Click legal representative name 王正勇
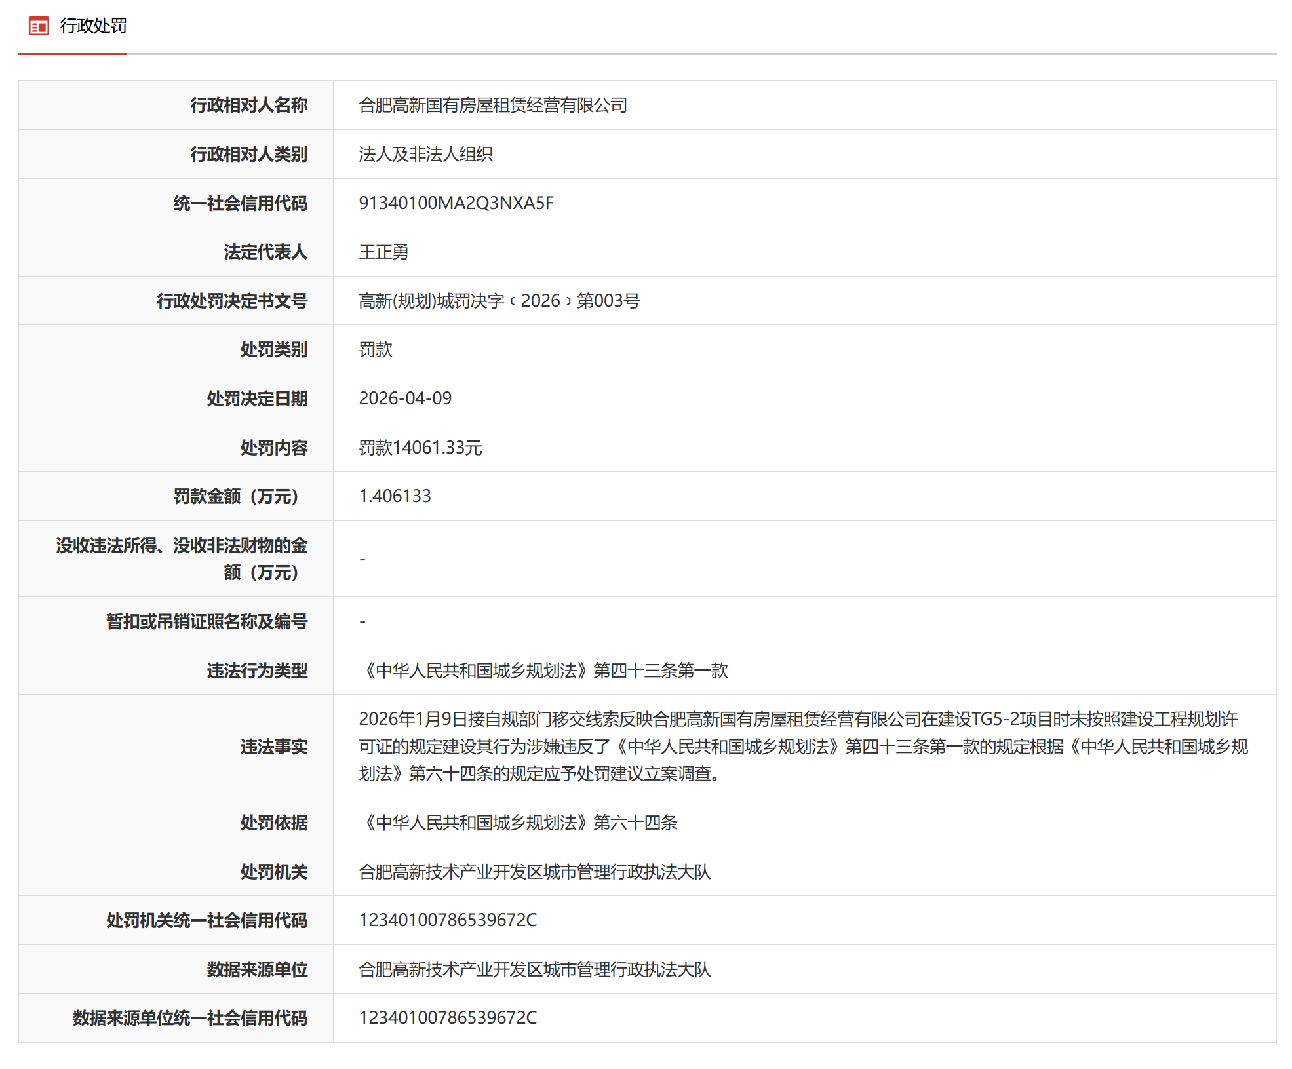The image size is (1292, 1069). tap(383, 252)
